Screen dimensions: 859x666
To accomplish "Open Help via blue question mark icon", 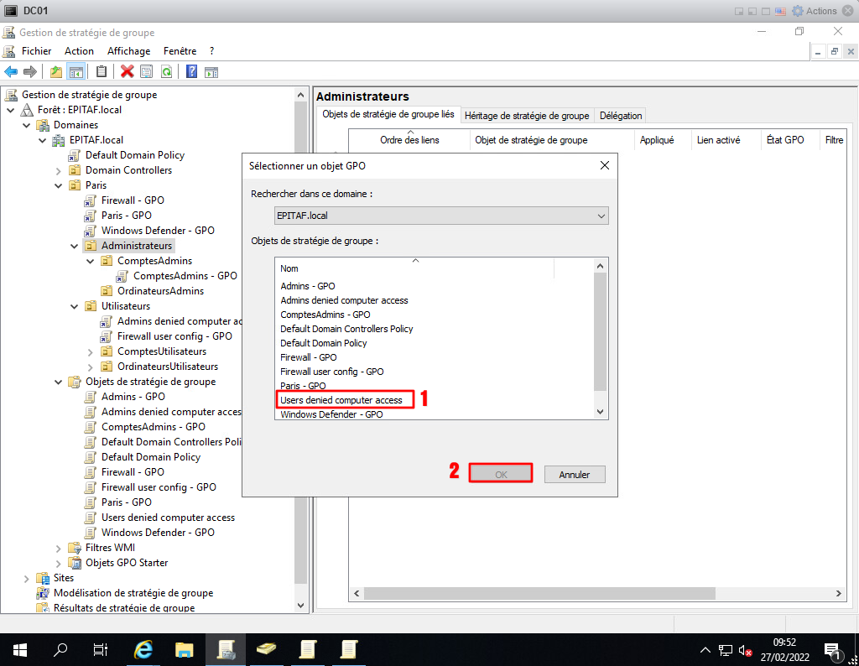I will [x=192, y=72].
